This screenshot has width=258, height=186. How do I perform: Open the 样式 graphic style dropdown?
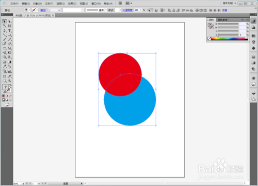120,10
